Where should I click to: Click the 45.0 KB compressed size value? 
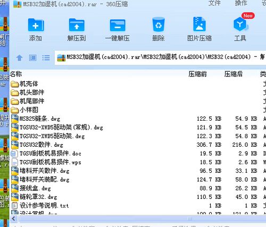coord(246,197)
